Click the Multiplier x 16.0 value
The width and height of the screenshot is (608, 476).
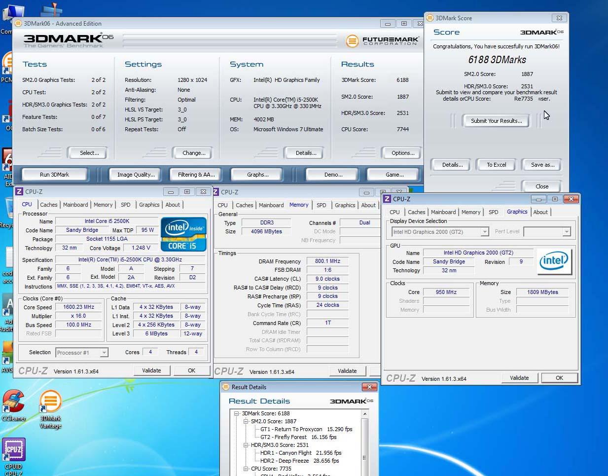click(x=79, y=316)
